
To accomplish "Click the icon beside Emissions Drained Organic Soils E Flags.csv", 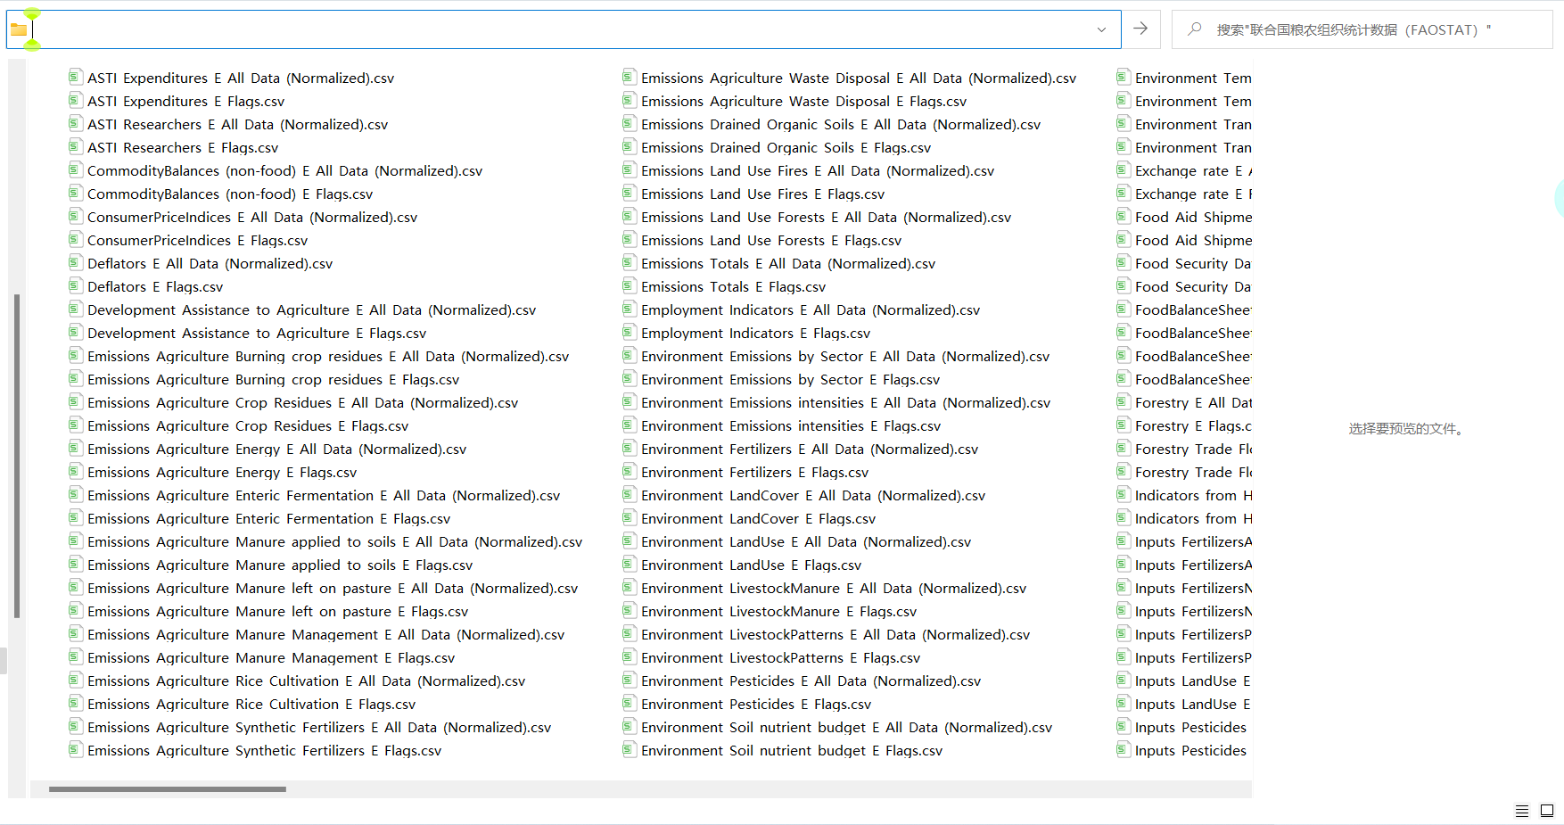I will pyautogui.click(x=630, y=147).
